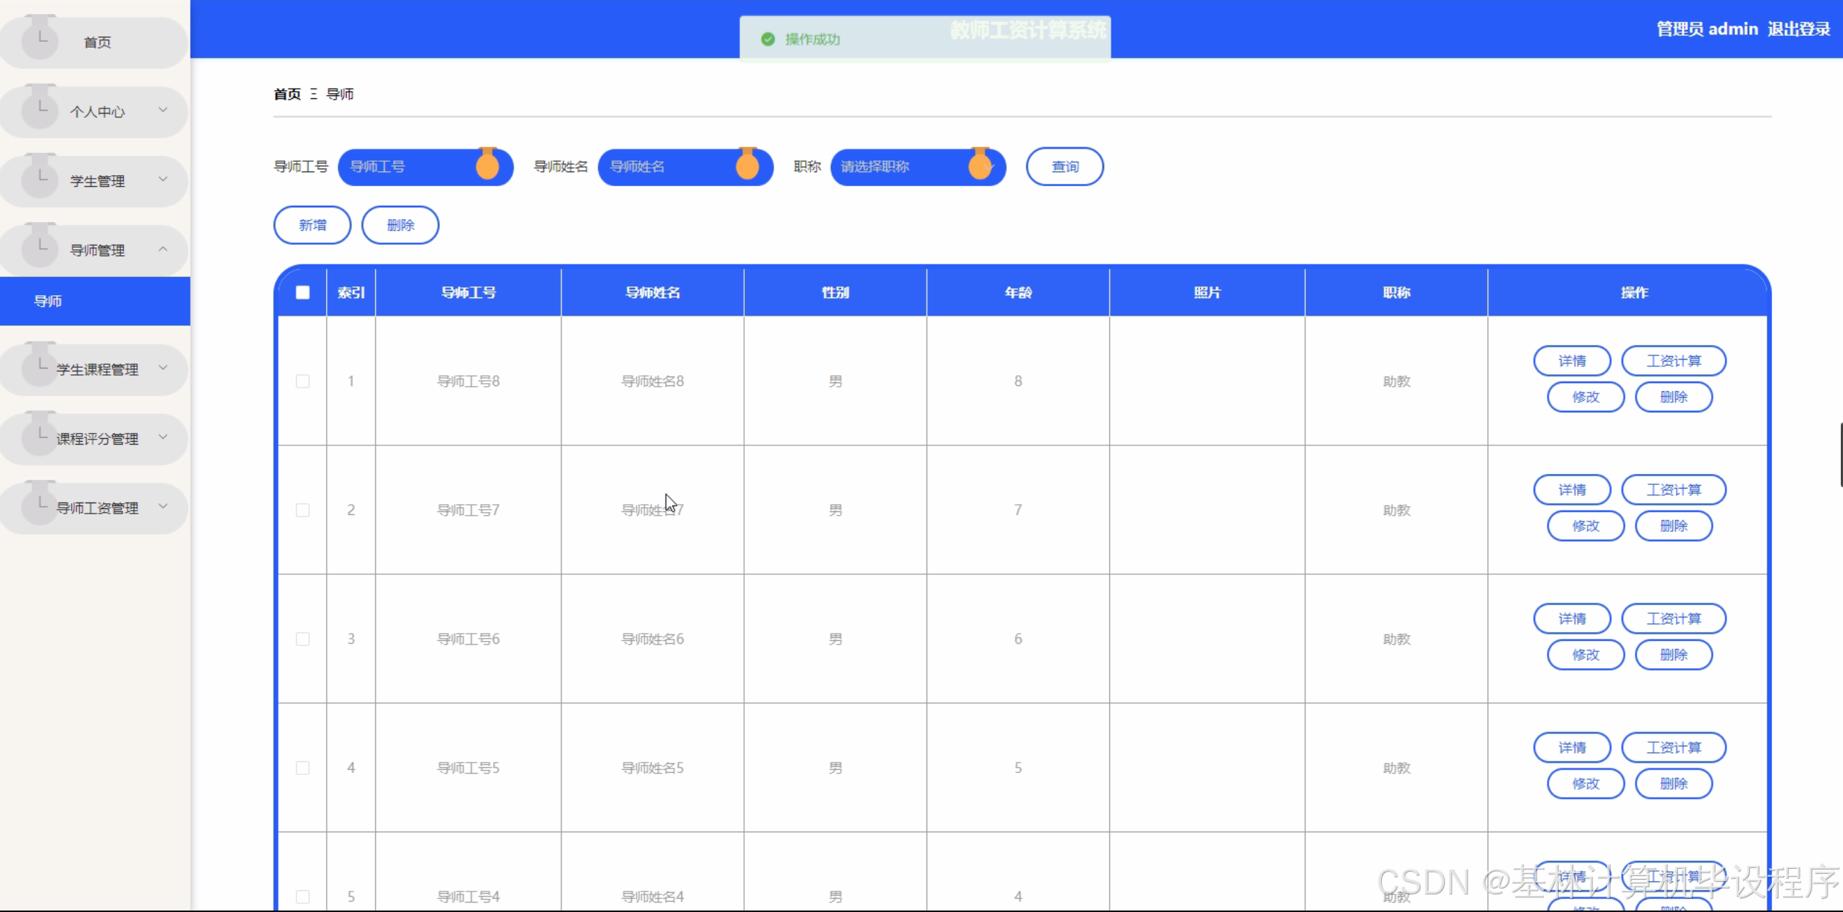Check the checkbox for row 导师工号6
Screen dimensions: 1843x912
coord(303,639)
